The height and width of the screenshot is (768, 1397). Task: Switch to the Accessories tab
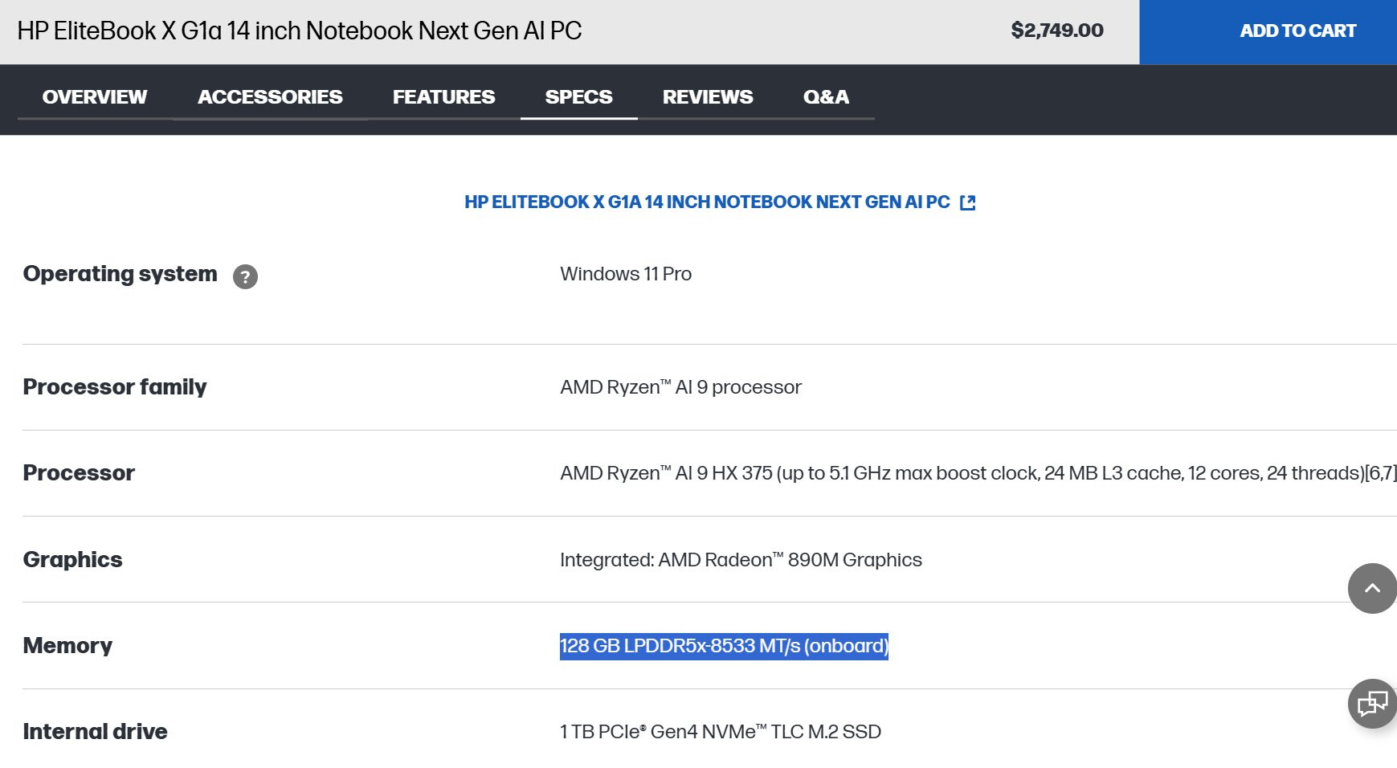(270, 97)
